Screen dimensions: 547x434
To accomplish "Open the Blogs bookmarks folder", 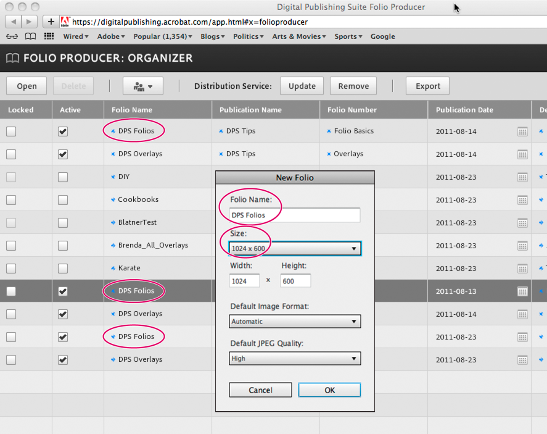I will point(213,36).
